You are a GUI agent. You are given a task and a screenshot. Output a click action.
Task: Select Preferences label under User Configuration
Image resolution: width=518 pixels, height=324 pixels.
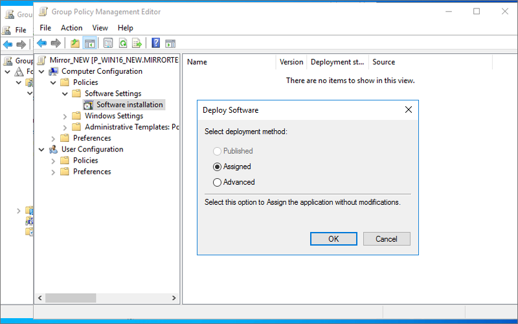tap(92, 172)
